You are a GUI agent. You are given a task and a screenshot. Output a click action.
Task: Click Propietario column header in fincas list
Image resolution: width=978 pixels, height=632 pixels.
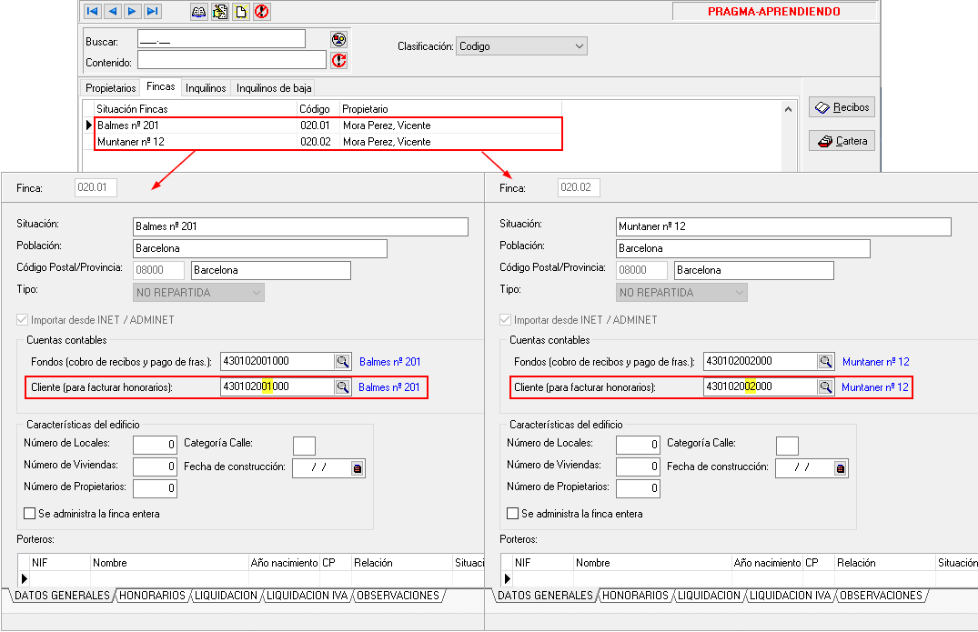point(450,109)
